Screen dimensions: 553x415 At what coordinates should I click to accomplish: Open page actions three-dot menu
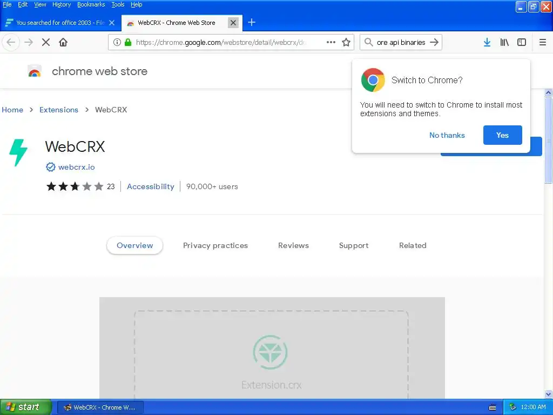(331, 42)
